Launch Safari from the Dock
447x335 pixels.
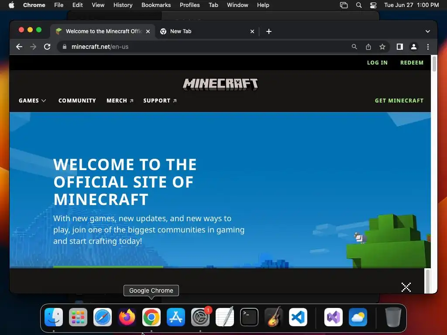coord(103,317)
